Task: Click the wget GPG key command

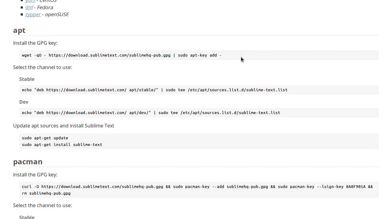Action: [122, 55]
